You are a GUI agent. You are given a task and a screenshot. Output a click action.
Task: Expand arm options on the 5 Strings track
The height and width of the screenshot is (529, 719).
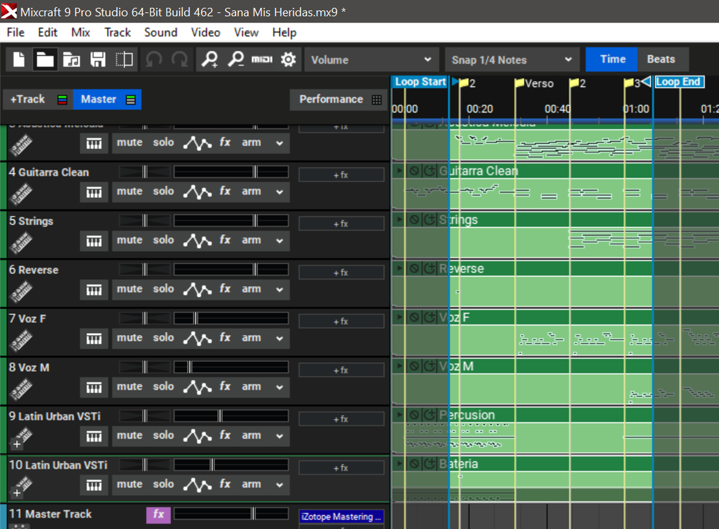pos(279,241)
